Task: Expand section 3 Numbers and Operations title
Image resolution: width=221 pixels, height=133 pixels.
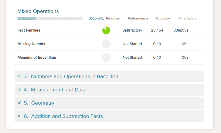Action: coord(71,76)
